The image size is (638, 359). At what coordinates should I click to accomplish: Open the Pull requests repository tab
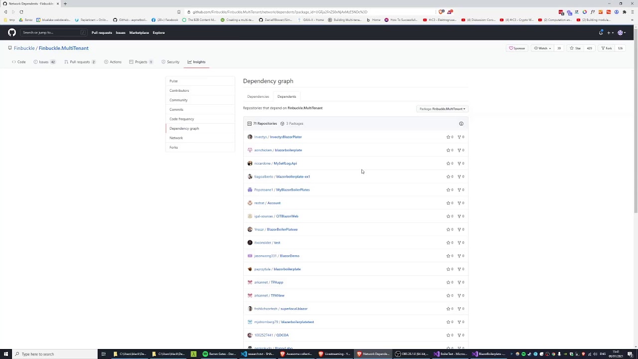pos(80,62)
